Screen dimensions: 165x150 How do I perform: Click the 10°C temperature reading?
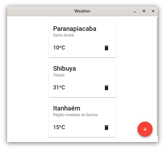(x=59, y=48)
